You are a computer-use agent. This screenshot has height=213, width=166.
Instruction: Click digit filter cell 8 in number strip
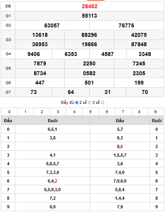139,112
